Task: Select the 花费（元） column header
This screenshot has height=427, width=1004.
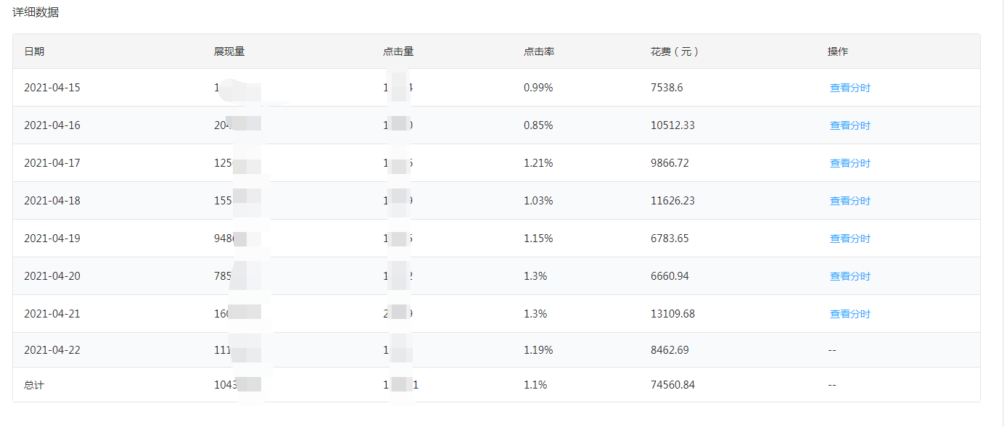Action: point(675,51)
